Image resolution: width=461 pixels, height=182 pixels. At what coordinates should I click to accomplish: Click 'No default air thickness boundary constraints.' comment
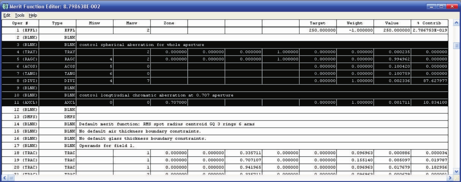point(140,131)
